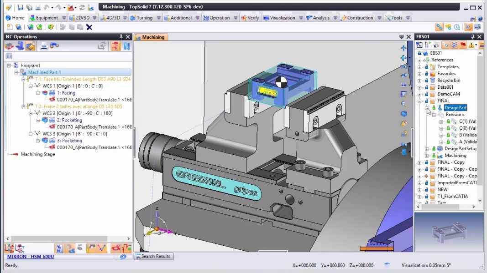Toggle the highlighted orange button in NC Operations toolbar
This screenshot has width=487, height=273.
click(31, 46)
